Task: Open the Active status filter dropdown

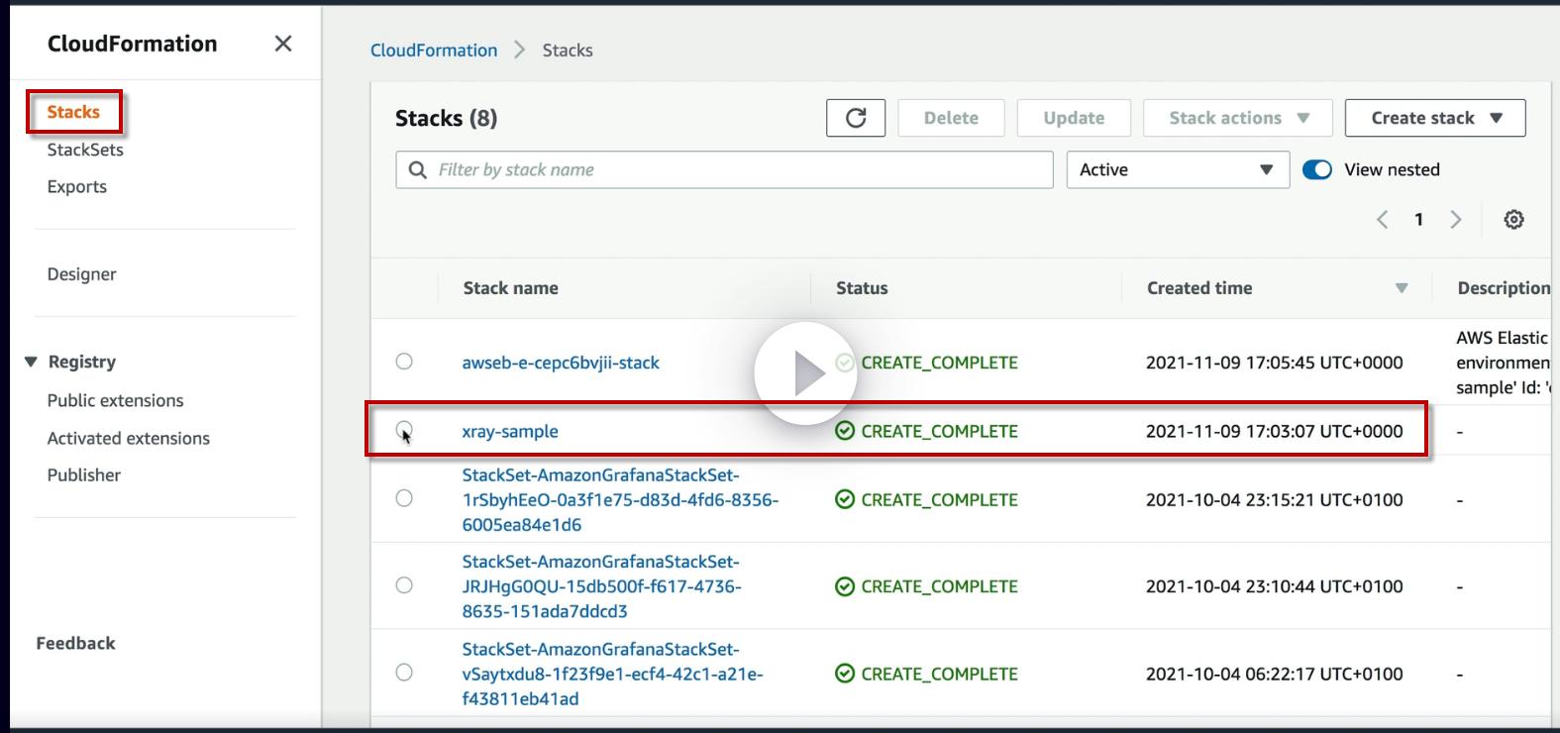Action: [x=1177, y=169]
